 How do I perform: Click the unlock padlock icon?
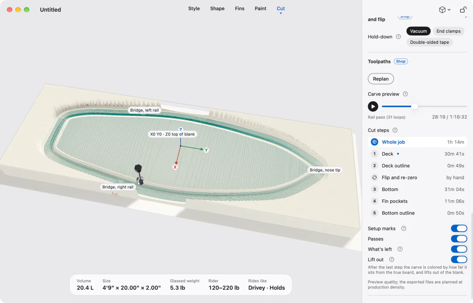[463, 10]
